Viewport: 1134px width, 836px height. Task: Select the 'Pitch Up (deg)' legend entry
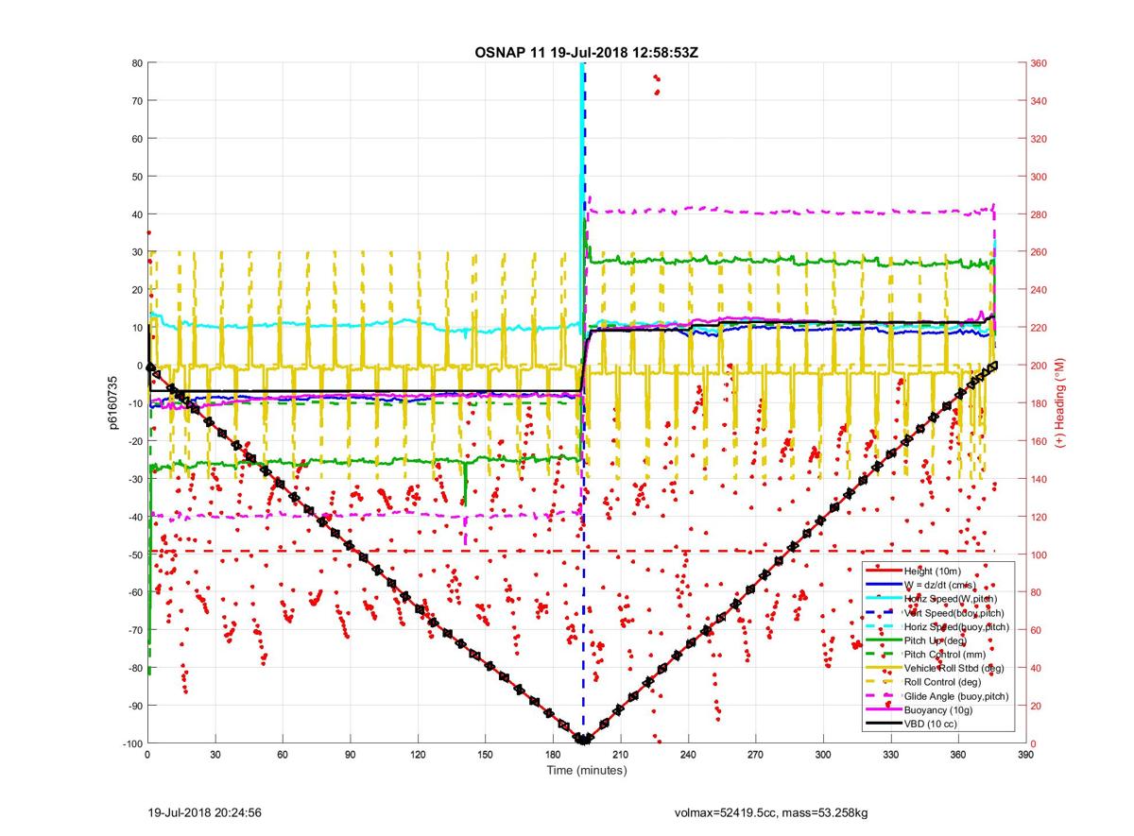coord(935,640)
